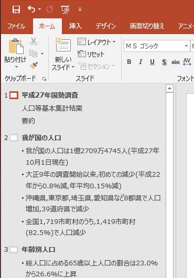Select the Format Painter brush icon
The width and height of the screenshot is (194, 278).
point(34,66)
